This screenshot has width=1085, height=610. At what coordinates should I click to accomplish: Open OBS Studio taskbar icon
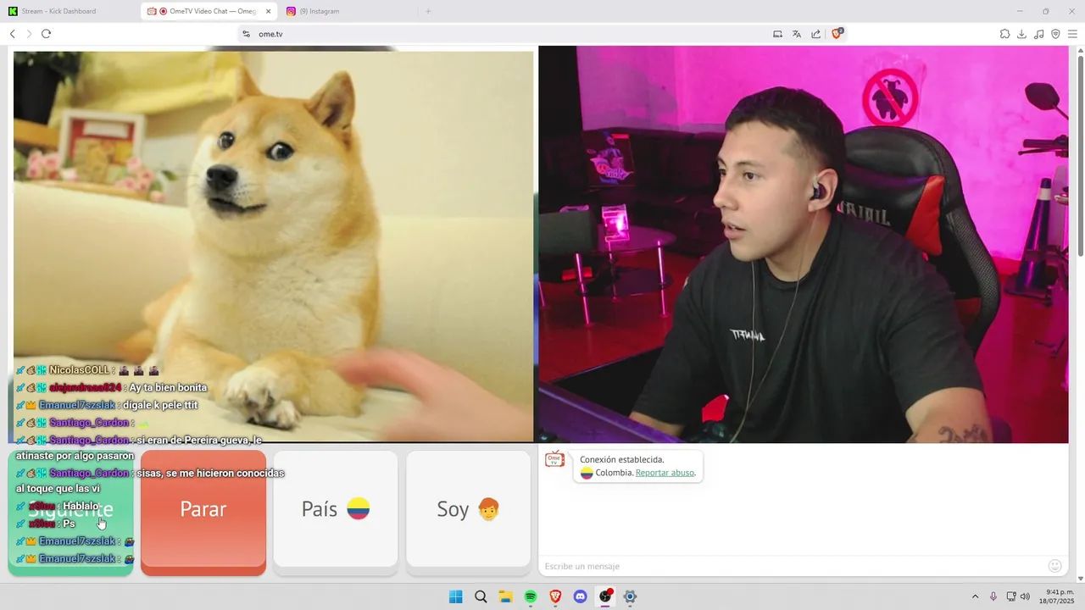(x=605, y=596)
